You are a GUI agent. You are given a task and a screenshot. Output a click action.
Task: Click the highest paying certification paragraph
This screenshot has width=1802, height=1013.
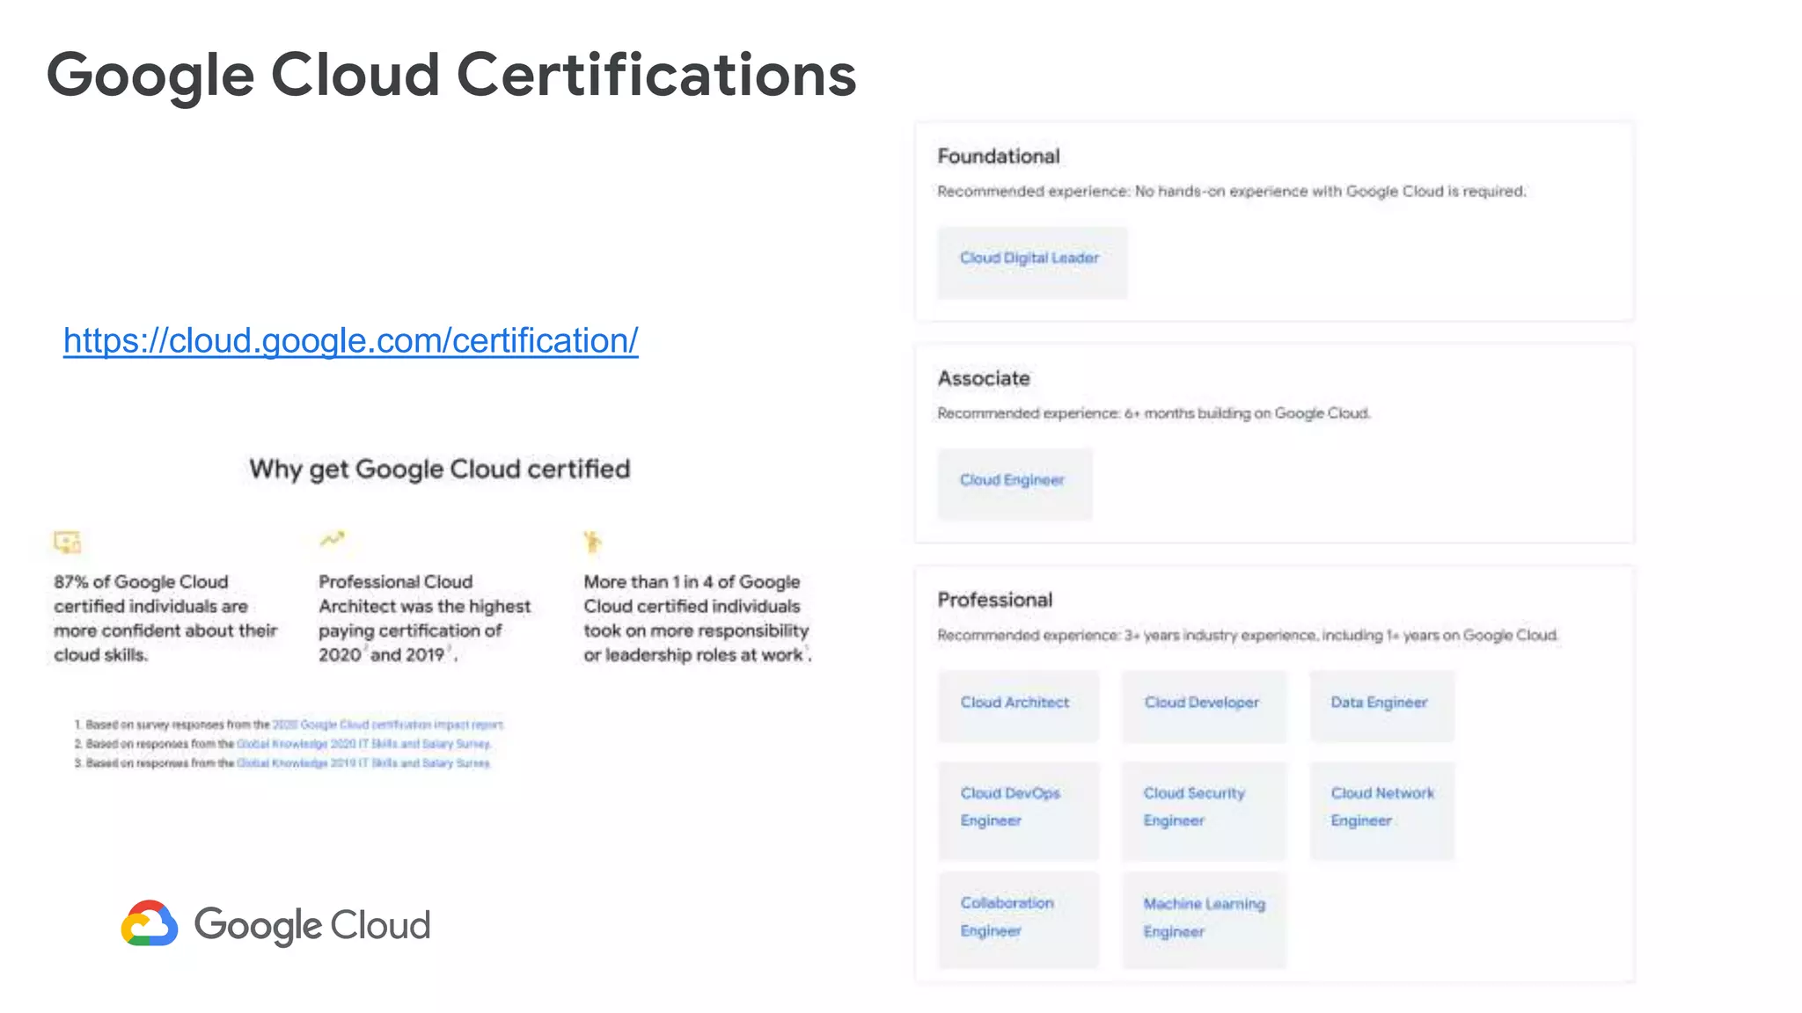point(425,618)
